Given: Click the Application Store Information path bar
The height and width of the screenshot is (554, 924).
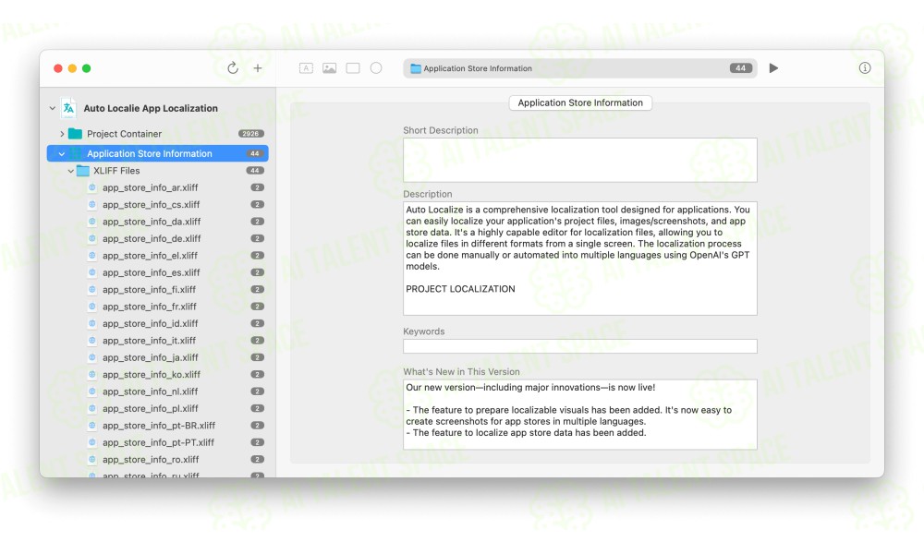Looking at the screenshot, I should [x=580, y=68].
